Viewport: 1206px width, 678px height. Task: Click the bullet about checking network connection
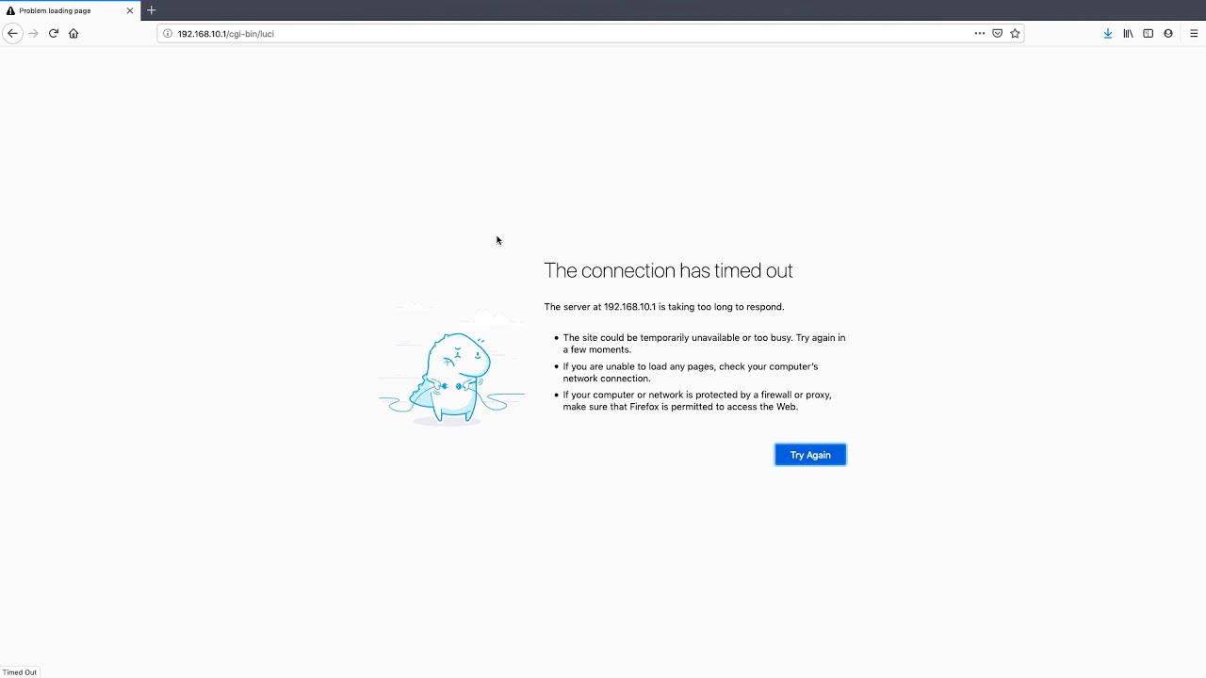click(x=691, y=372)
